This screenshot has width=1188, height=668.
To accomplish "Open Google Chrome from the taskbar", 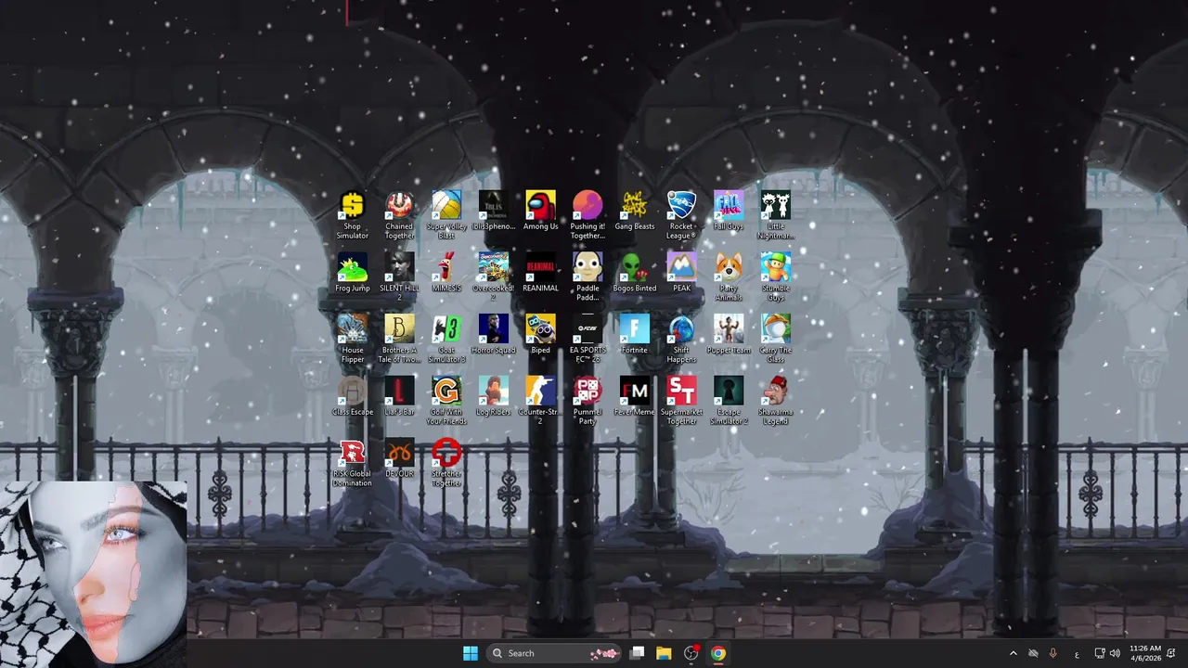I will click(717, 653).
